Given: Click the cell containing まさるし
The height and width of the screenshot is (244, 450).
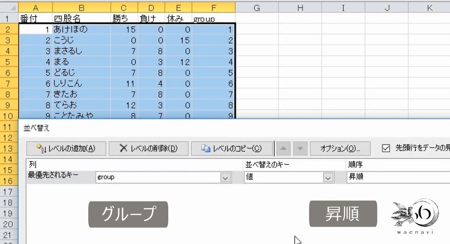Looking at the screenshot, I should tap(81, 51).
